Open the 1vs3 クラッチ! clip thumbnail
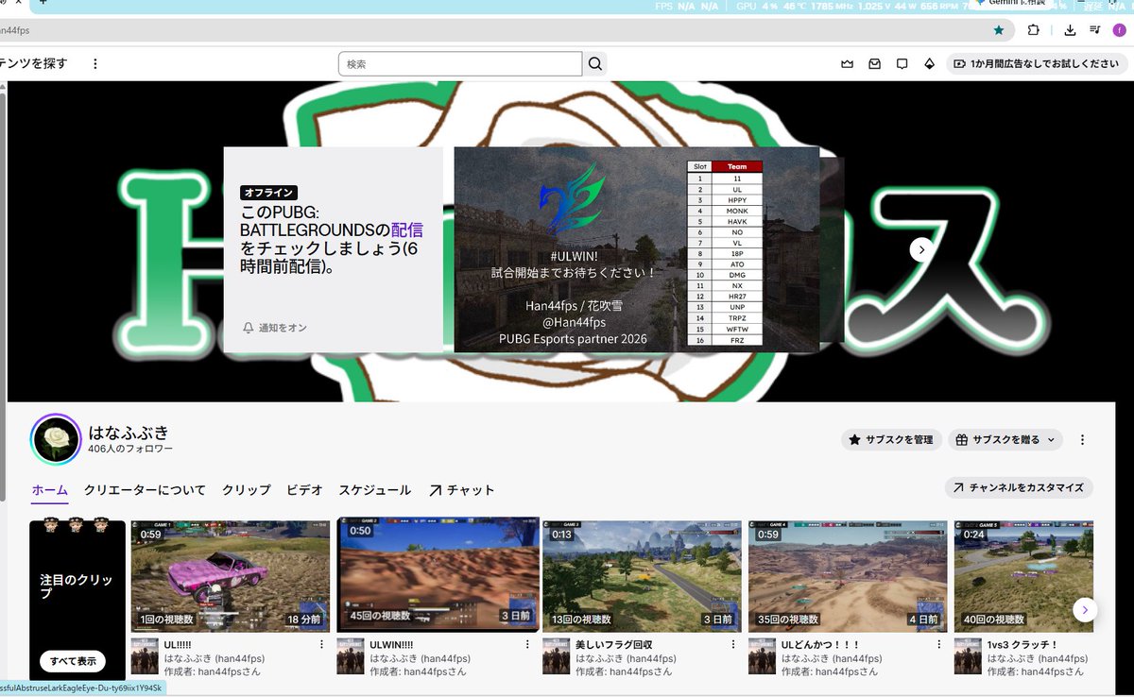Viewport: 1134px width, 697px height. 1024,575
